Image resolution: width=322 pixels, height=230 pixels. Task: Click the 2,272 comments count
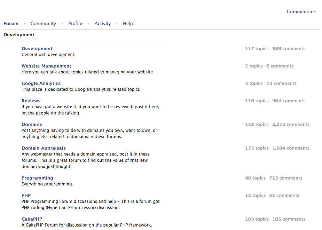[291, 125]
